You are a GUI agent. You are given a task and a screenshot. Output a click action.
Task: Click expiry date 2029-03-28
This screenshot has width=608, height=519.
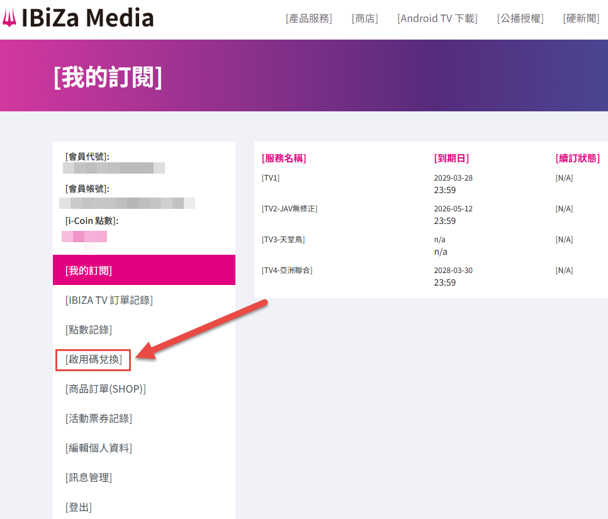453,178
